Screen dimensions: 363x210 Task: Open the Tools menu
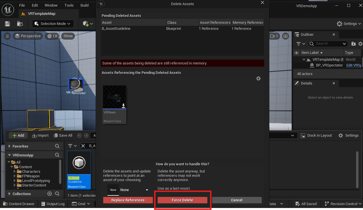pyautogui.click(x=69, y=5)
